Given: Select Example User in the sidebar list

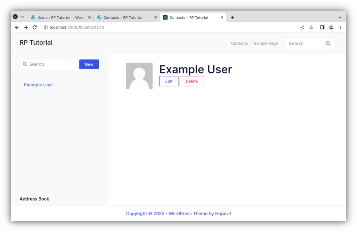Looking at the screenshot, I should 38,85.
